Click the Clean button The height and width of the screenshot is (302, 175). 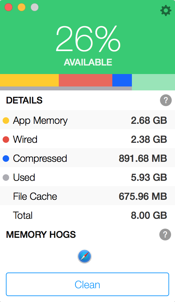pos(87,284)
